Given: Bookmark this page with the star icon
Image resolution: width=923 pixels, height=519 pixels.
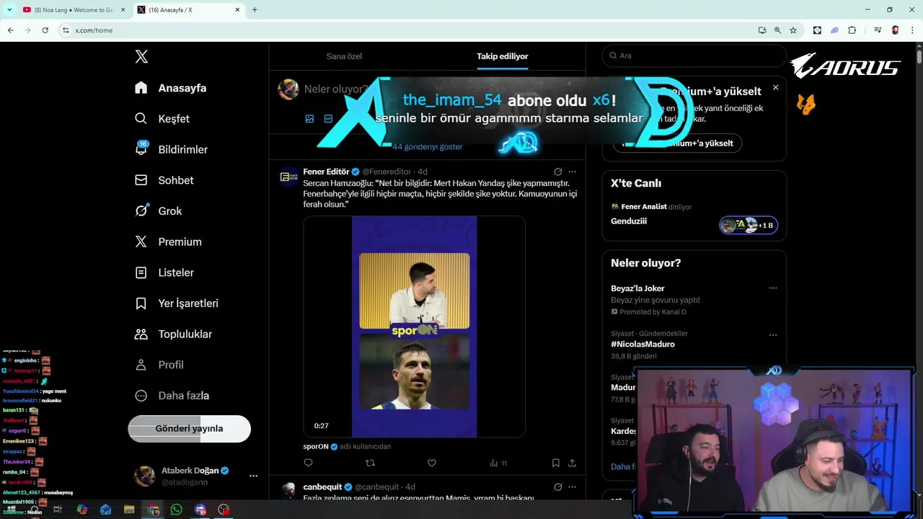Looking at the screenshot, I should pyautogui.click(x=793, y=30).
